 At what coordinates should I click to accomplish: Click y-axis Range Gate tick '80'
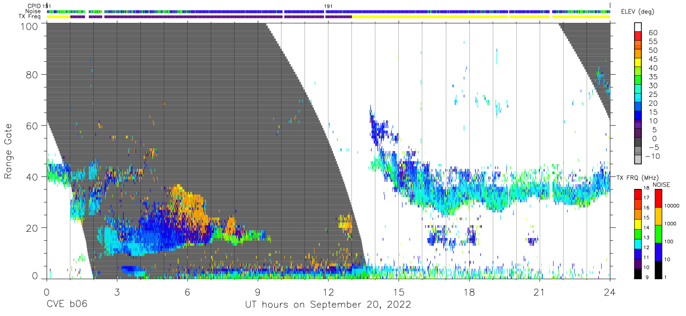(32, 75)
